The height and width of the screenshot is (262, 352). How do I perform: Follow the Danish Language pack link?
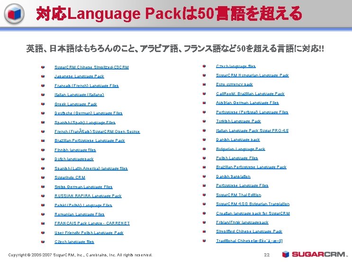pyautogui.click(x=238, y=140)
